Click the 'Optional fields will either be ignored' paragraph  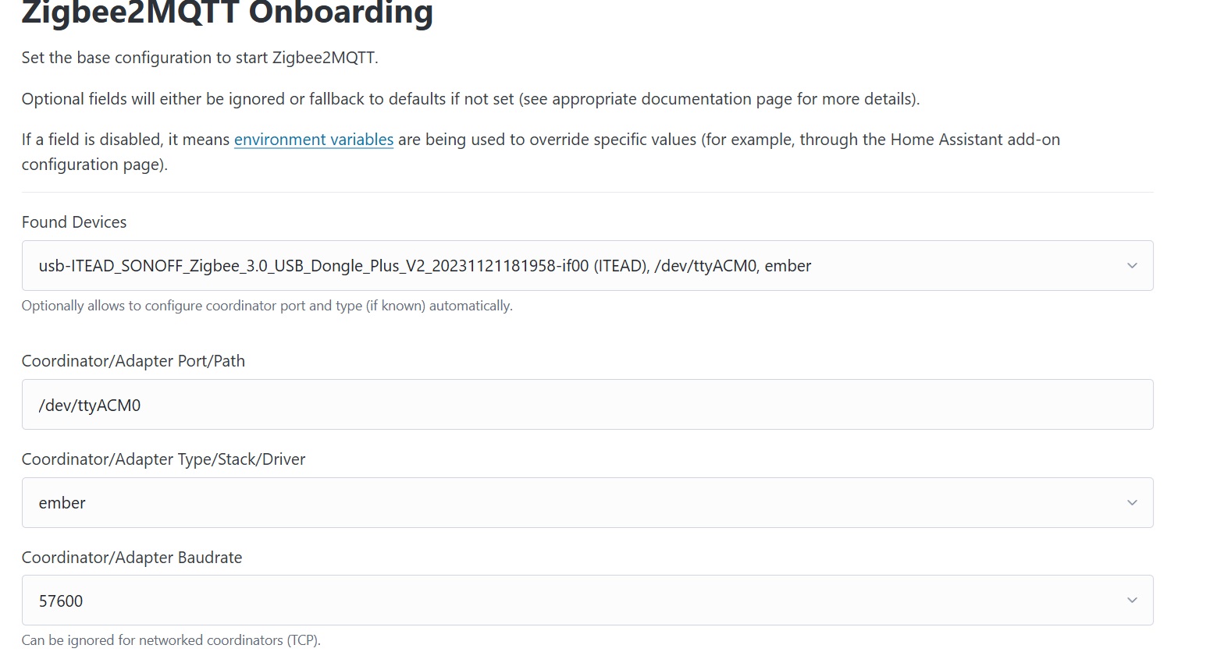471,99
